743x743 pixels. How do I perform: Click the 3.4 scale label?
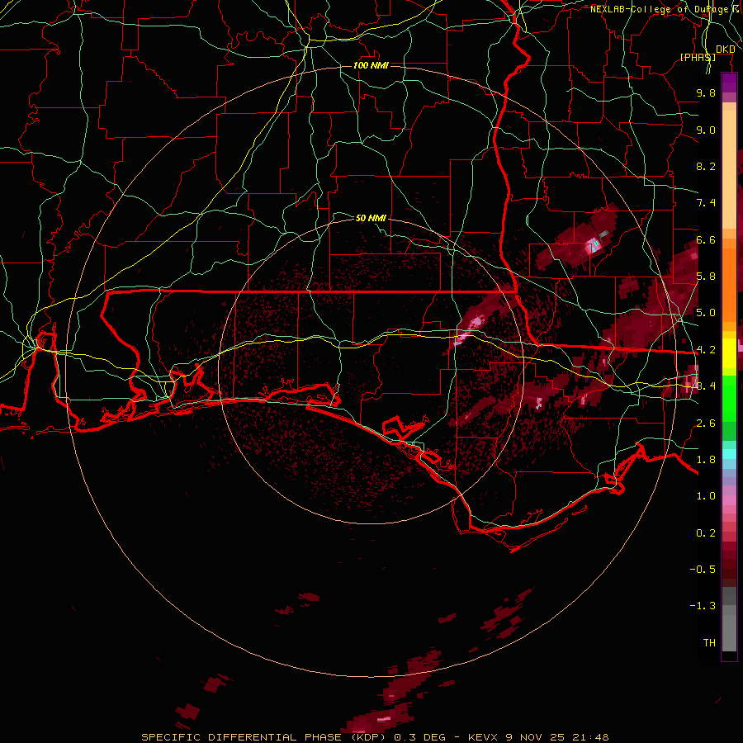[706, 386]
